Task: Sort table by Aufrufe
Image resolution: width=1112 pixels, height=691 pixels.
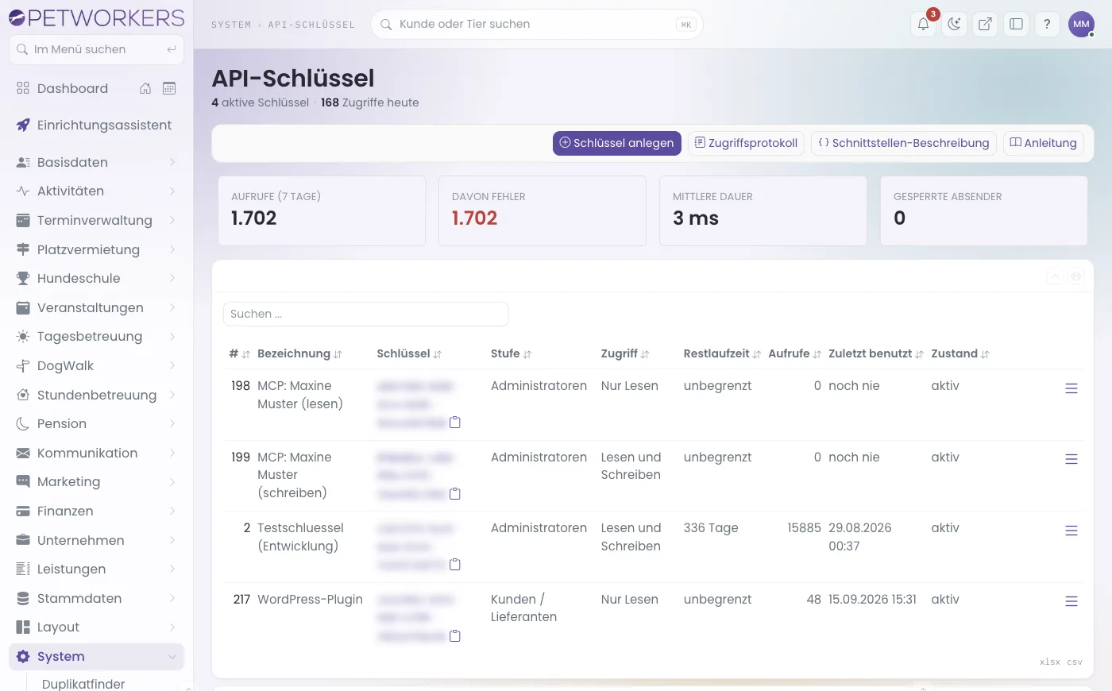Action: pos(794,353)
